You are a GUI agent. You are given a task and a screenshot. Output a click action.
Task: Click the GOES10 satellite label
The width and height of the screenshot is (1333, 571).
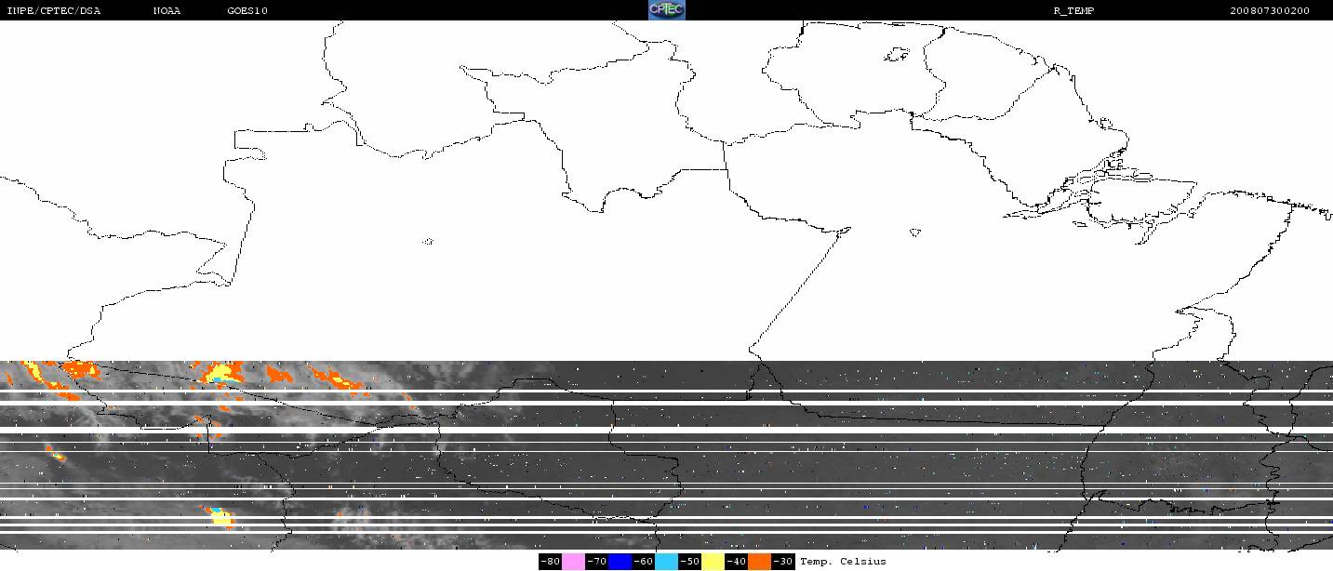tap(247, 10)
